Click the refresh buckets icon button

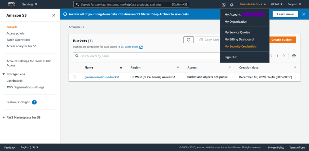click(189, 40)
